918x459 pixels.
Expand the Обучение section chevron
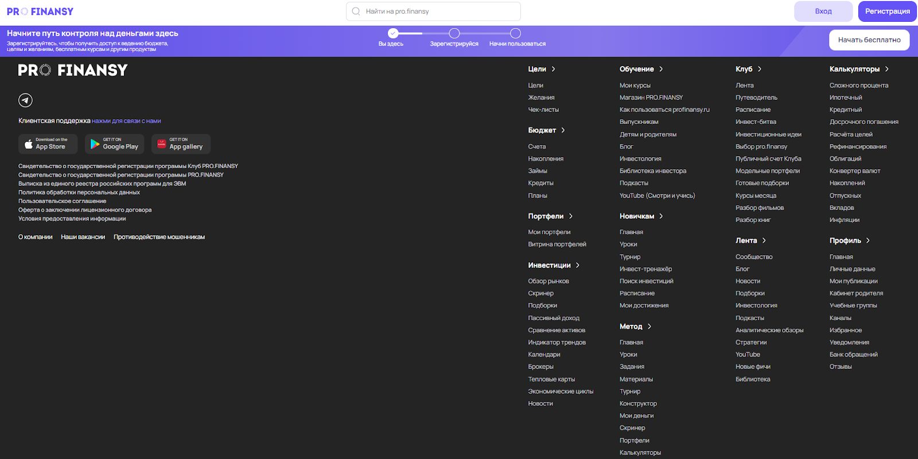(x=661, y=69)
